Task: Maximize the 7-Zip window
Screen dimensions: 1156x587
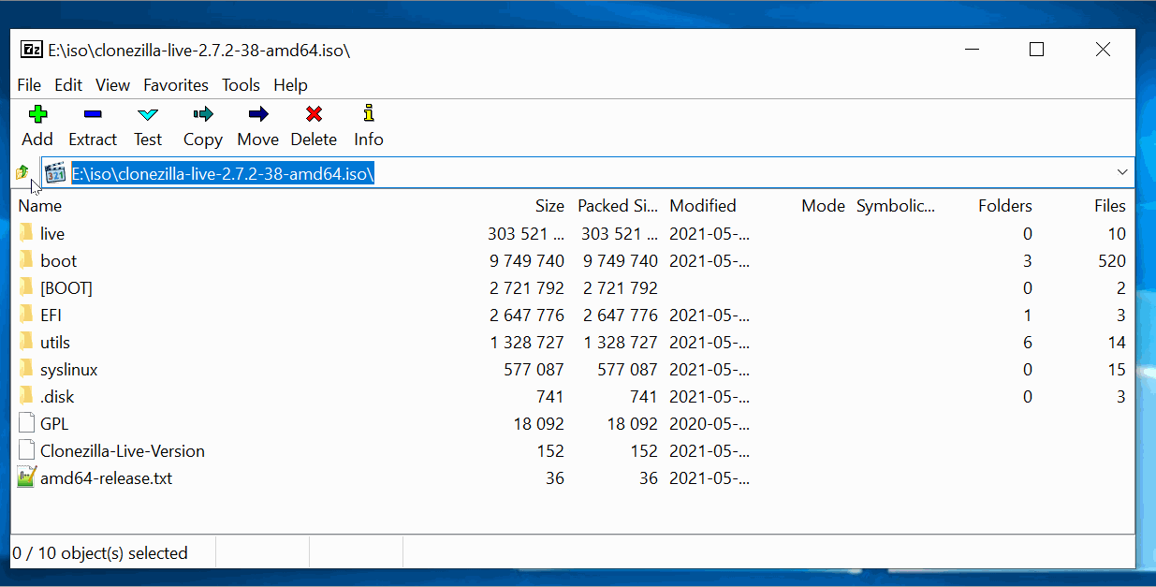Action: (1036, 50)
